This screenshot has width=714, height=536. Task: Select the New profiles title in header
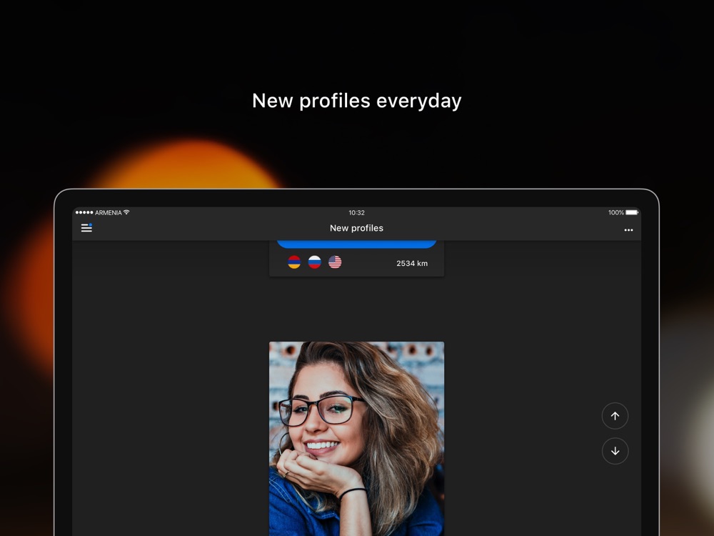coord(356,229)
